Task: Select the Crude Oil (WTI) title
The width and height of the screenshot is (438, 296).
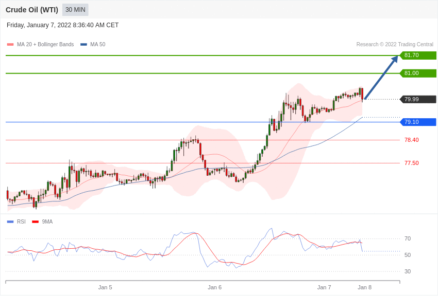Action: [32, 10]
